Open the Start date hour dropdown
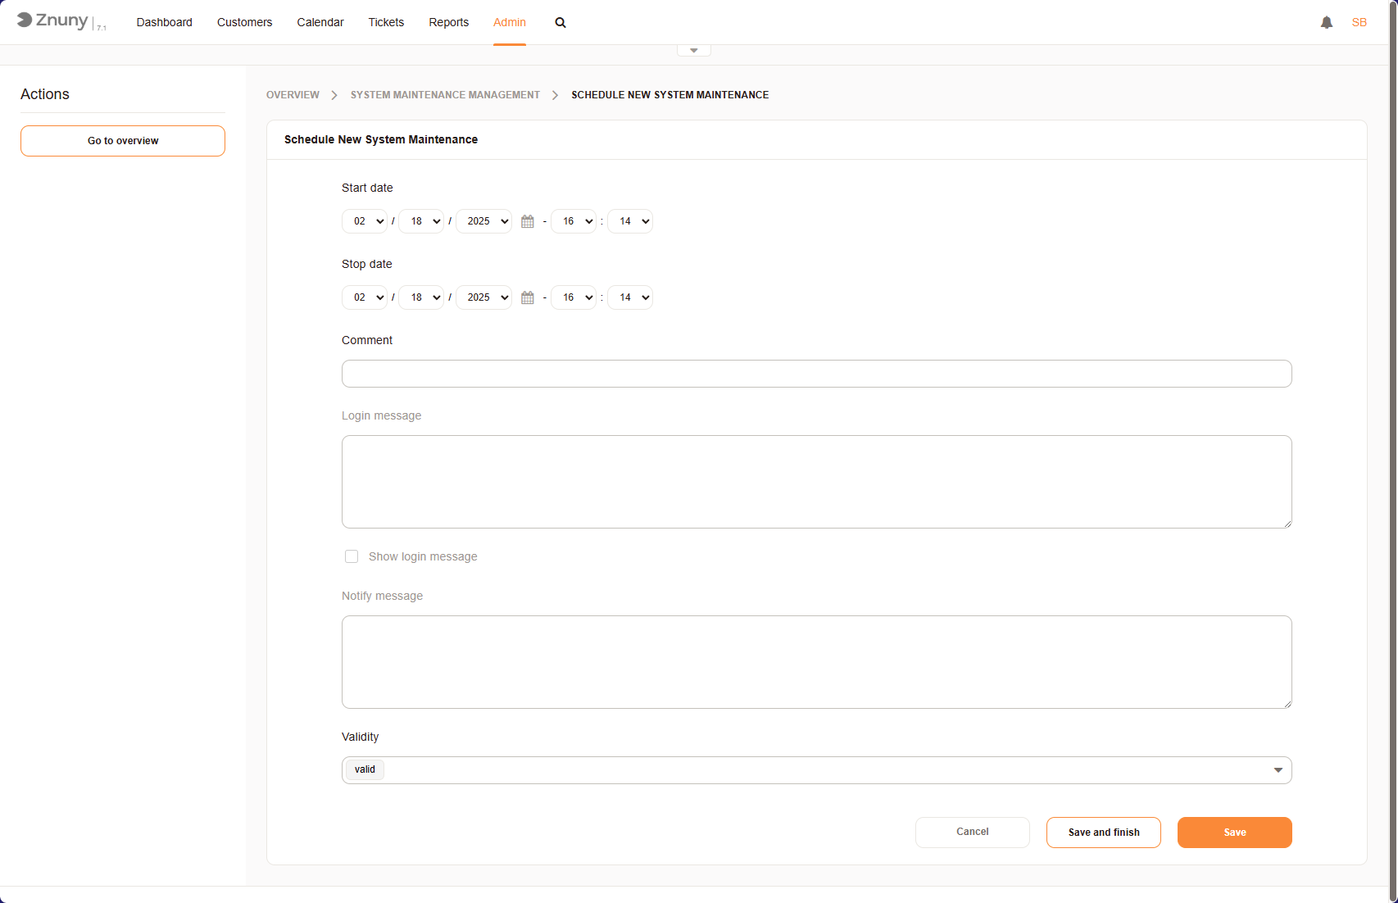Image resolution: width=1398 pixels, height=903 pixels. tap(574, 221)
